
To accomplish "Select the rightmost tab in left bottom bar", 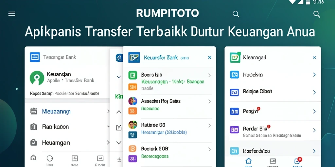I will point(100,161).
